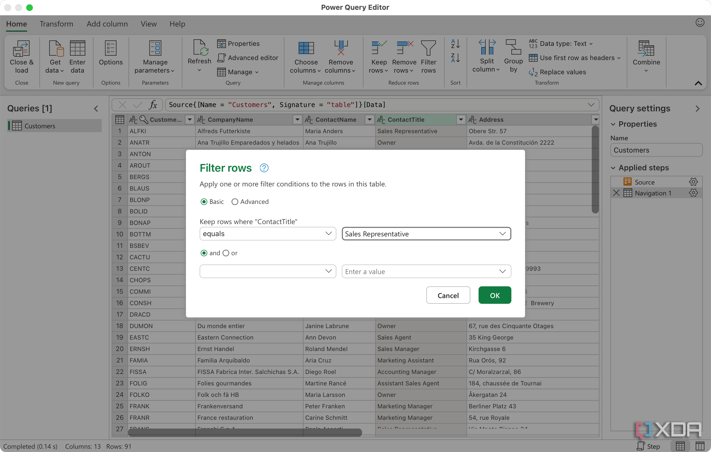Image resolution: width=711 pixels, height=452 pixels.
Task: Switch to data grid view in status bar
Action: (680, 446)
